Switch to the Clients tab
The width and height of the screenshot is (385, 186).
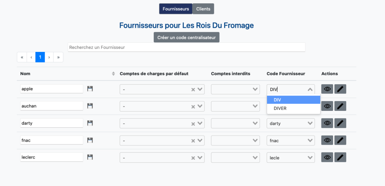(x=203, y=9)
